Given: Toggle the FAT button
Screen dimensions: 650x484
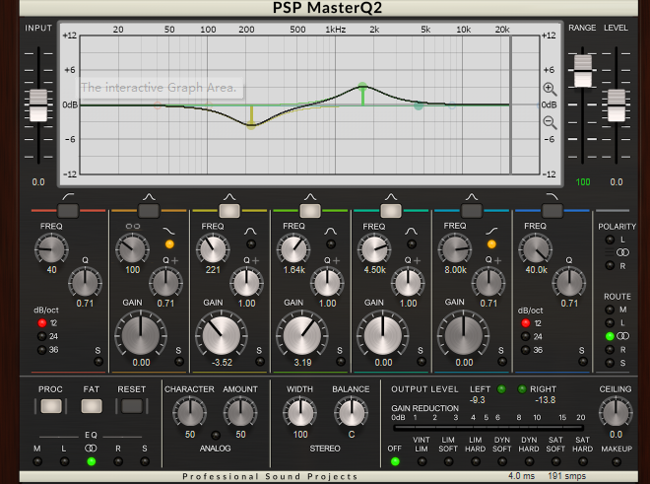Looking at the screenshot, I should coord(92,406).
